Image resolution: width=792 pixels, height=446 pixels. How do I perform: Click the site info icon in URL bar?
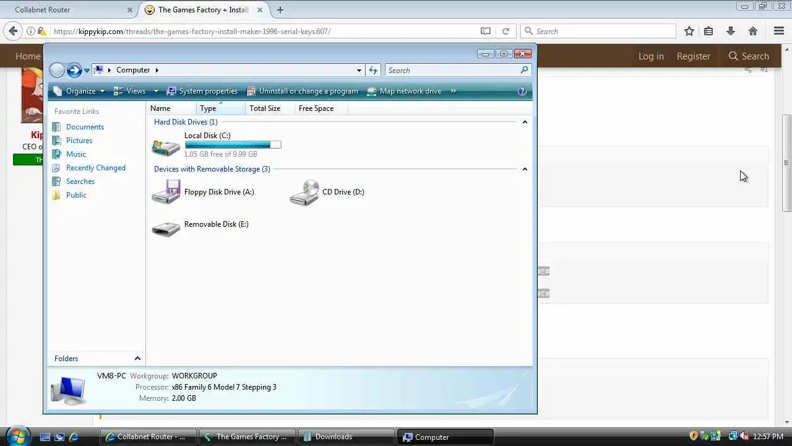click(30, 31)
